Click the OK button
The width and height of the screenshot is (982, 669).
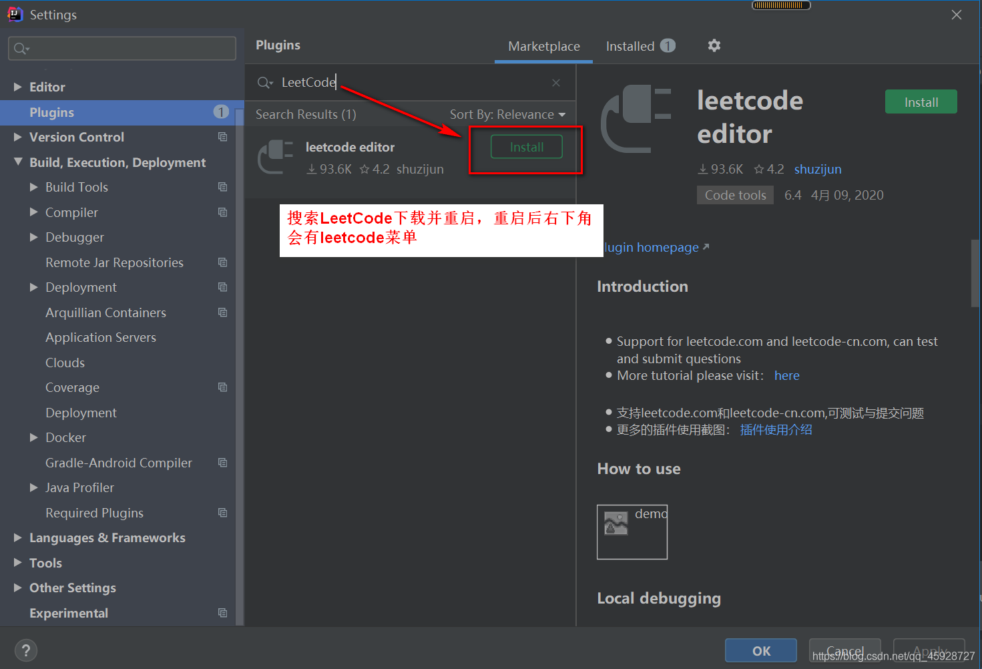click(x=761, y=651)
